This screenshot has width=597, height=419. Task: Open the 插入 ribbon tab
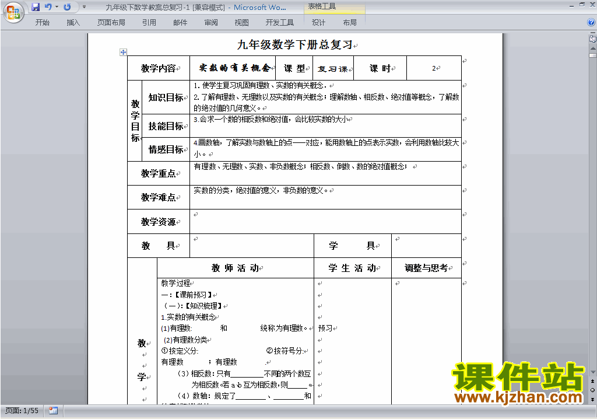coord(73,23)
